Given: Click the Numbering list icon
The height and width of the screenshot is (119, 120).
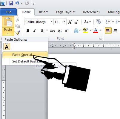Looking at the screenshot, I should [x=118, y=22].
